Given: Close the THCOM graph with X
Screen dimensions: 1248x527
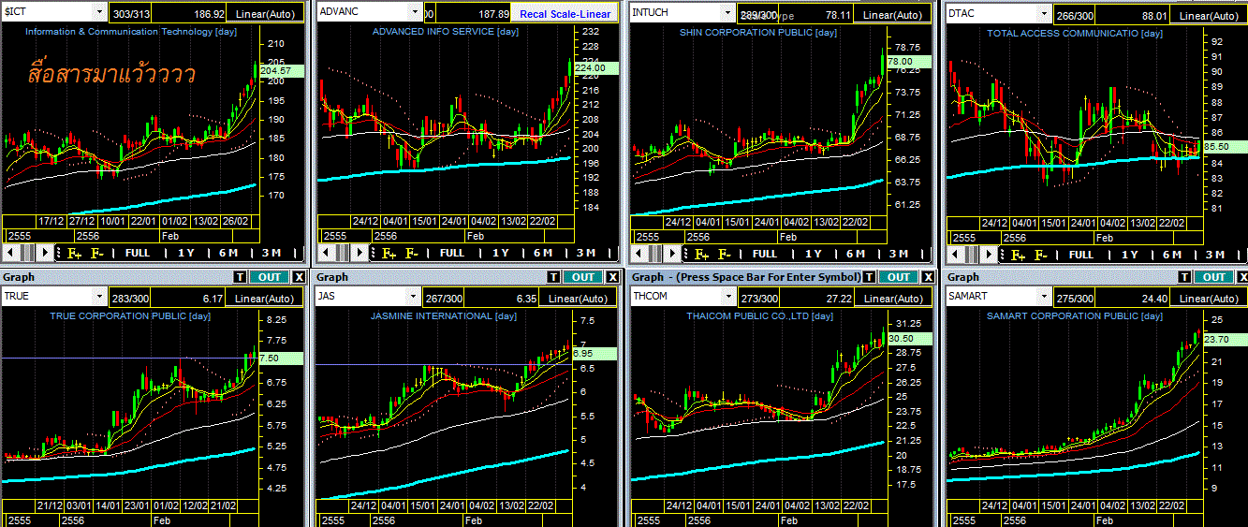Looking at the screenshot, I should tap(928, 277).
